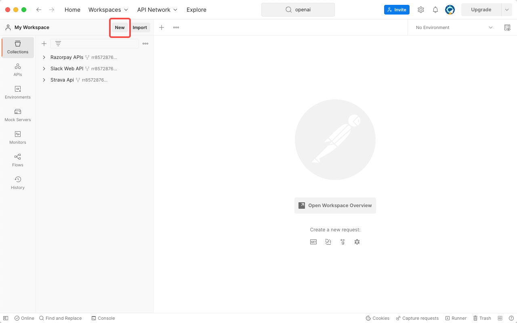The image size is (517, 323).
Task: Open the Runner from the status bar
Action: tap(456, 318)
